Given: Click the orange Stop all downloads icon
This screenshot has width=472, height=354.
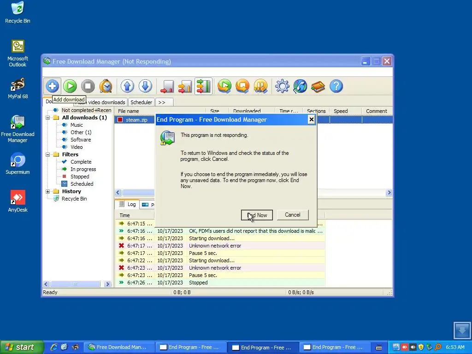Looking at the screenshot, I should [x=242, y=86].
